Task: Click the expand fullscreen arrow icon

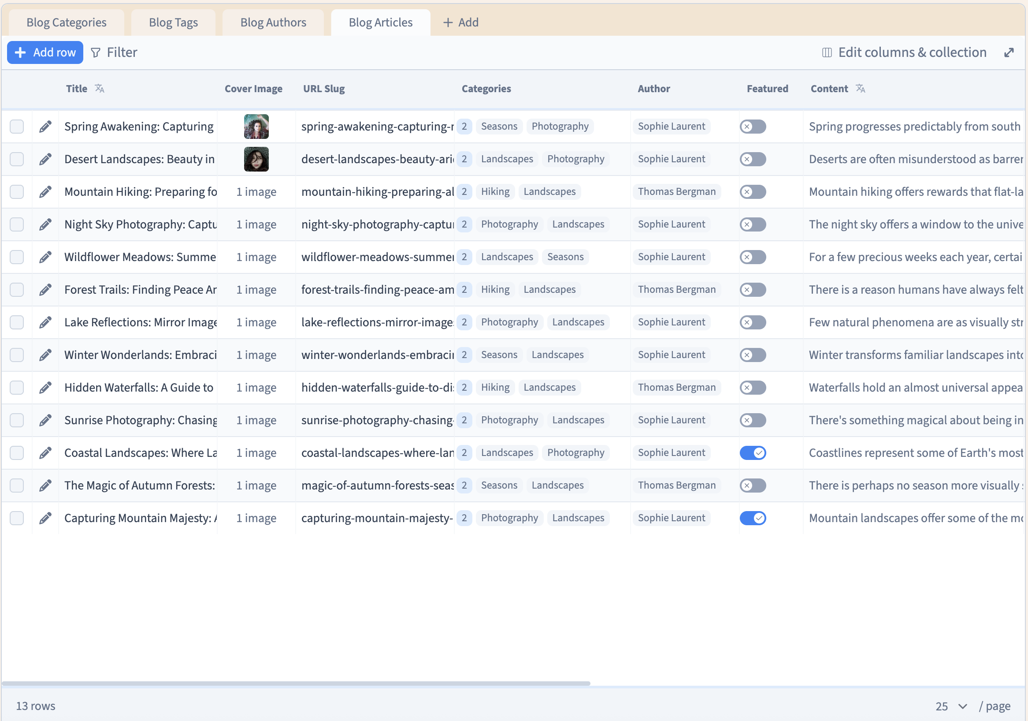Action: pyautogui.click(x=1009, y=52)
